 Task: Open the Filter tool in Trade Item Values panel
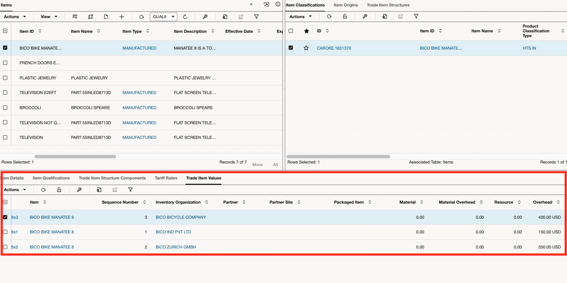(x=130, y=190)
